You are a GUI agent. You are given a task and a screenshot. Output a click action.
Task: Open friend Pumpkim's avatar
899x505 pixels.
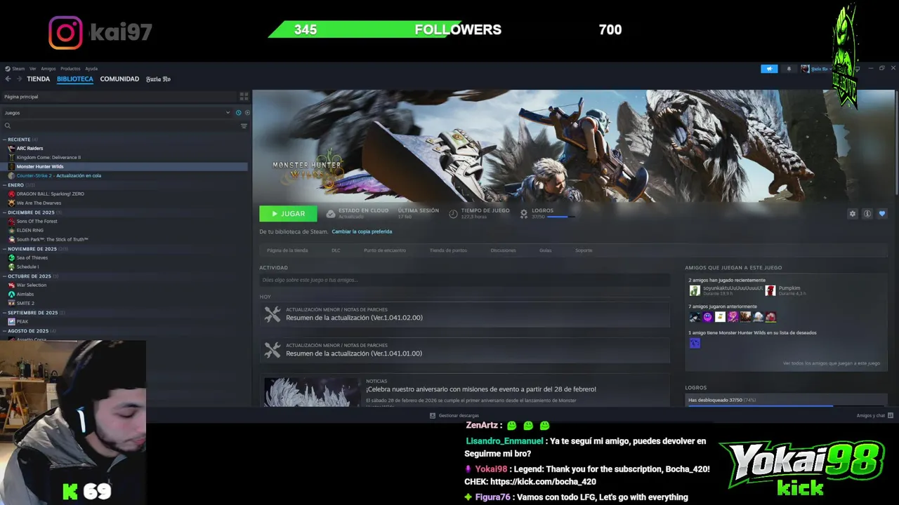coord(770,290)
